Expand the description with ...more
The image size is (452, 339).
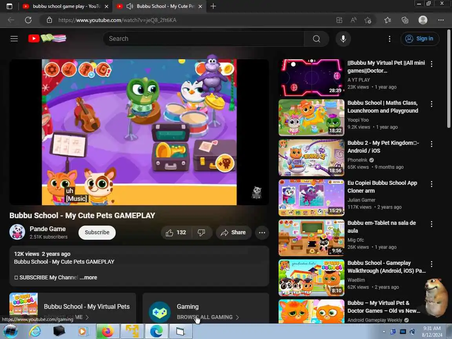coord(89,277)
